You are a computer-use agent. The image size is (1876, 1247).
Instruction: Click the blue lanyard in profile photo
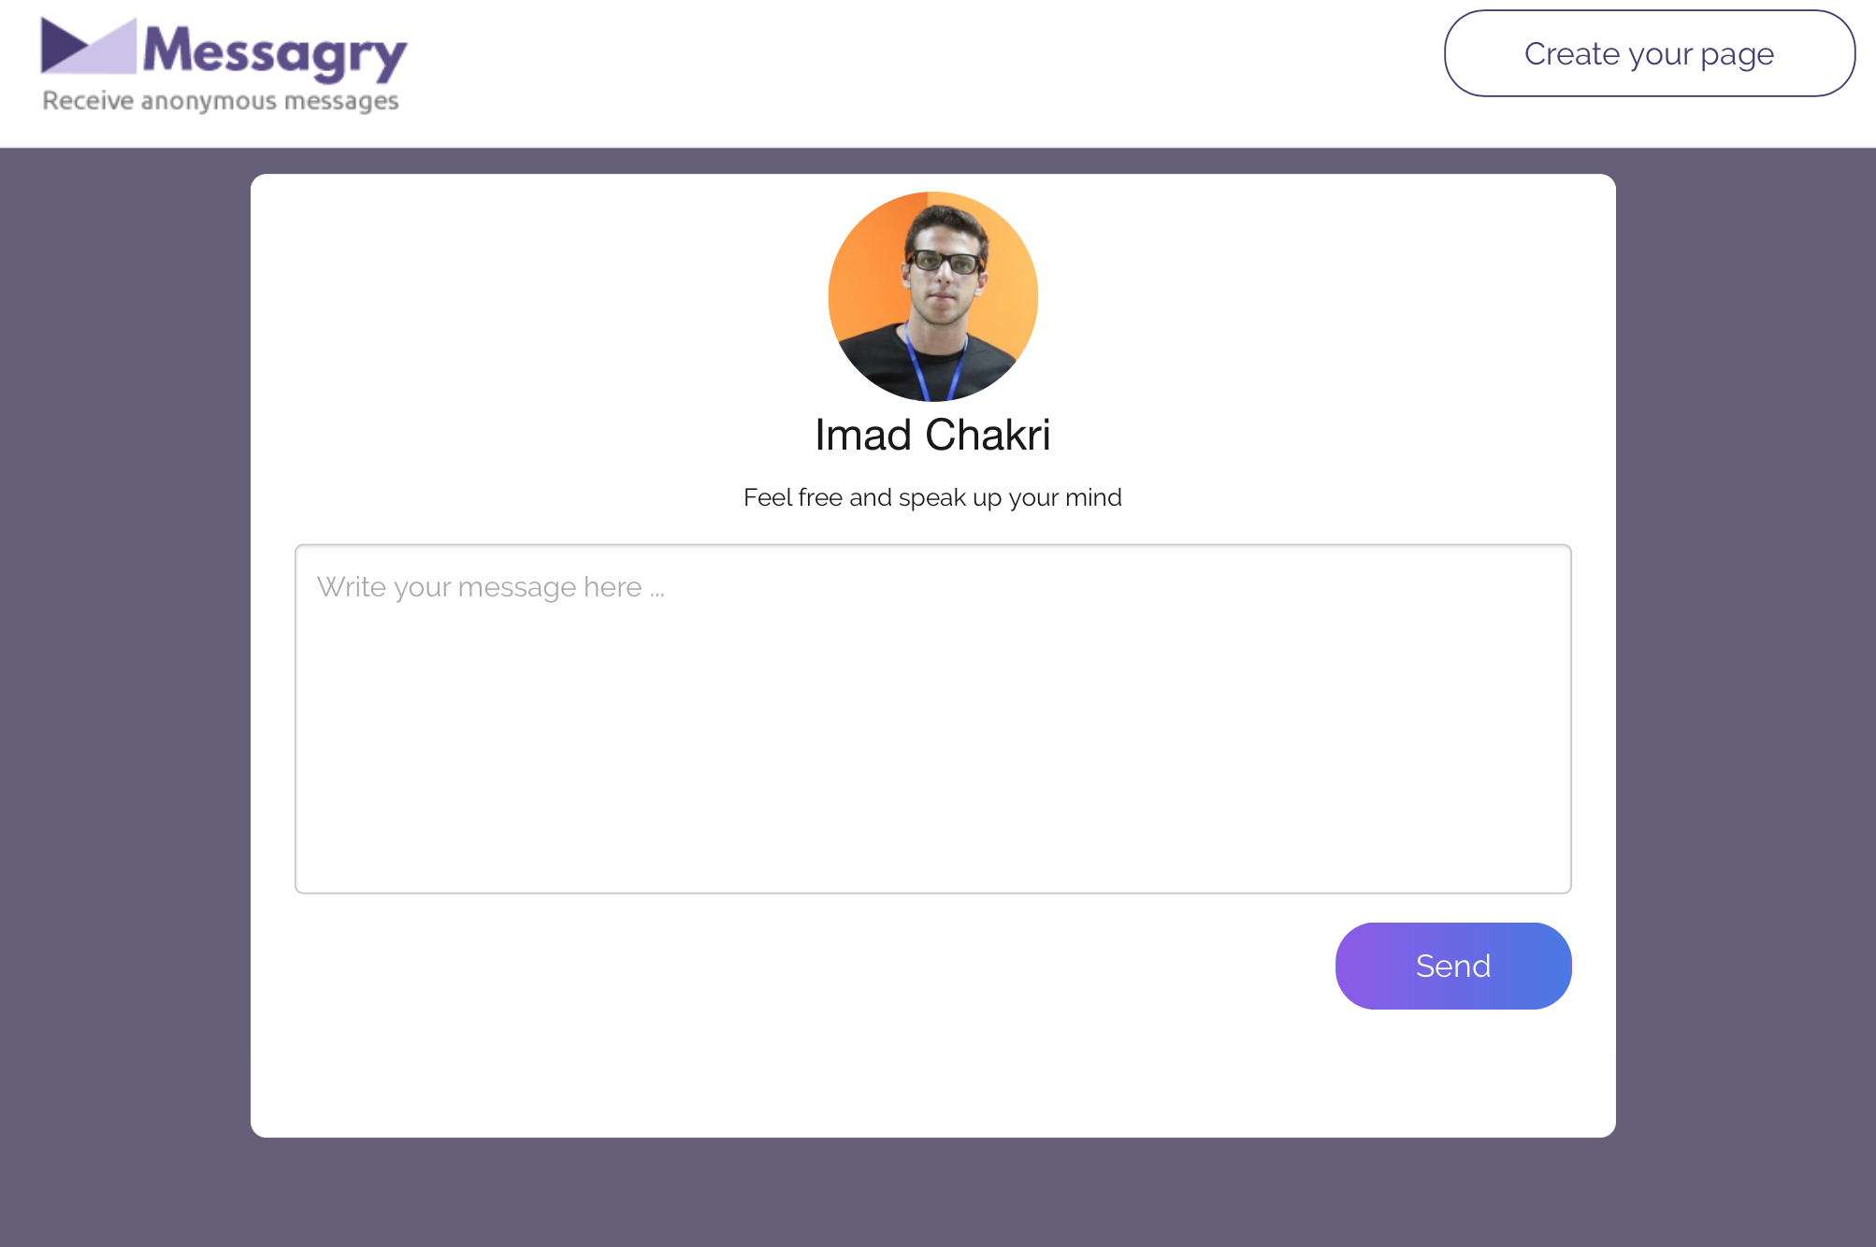click(x=931, y=365)
